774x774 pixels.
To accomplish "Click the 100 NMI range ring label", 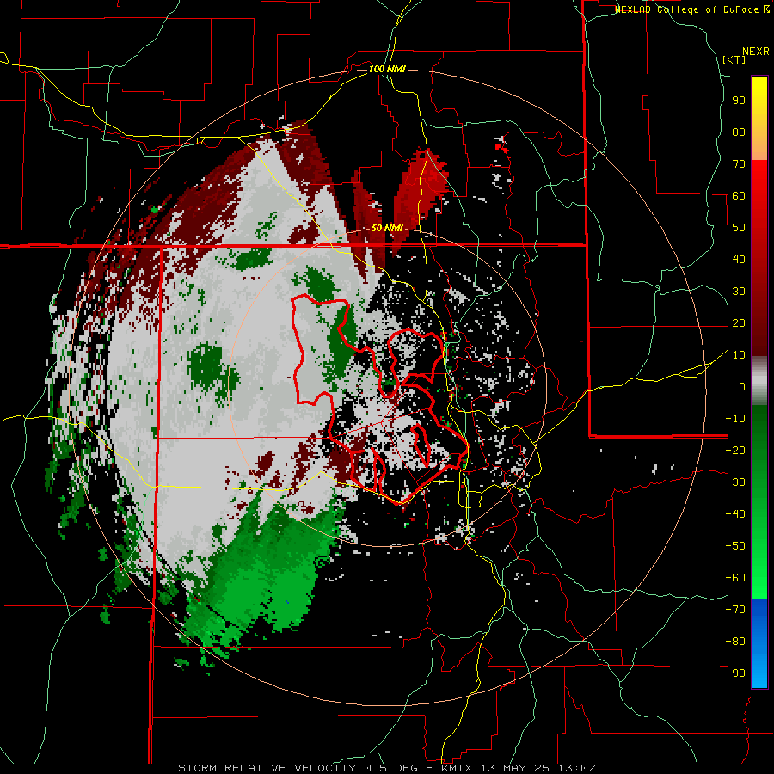I will pyautogui.click(x=387, y=69).
